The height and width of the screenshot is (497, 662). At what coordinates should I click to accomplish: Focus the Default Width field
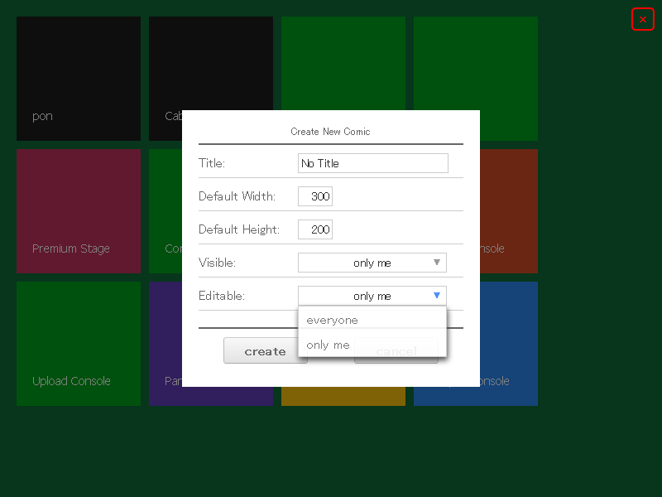click(315, 196)
